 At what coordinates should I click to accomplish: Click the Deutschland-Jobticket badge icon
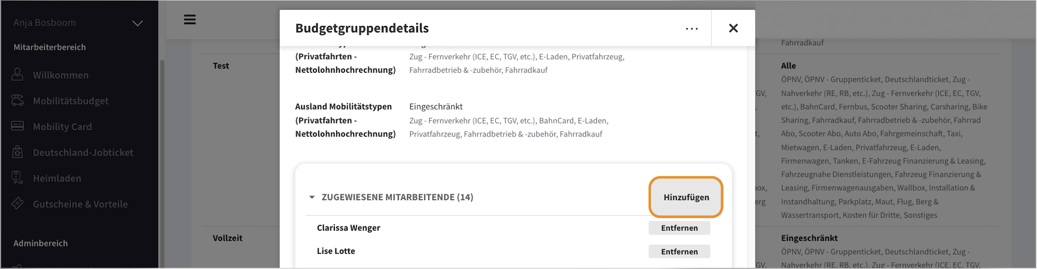(18, 152)
